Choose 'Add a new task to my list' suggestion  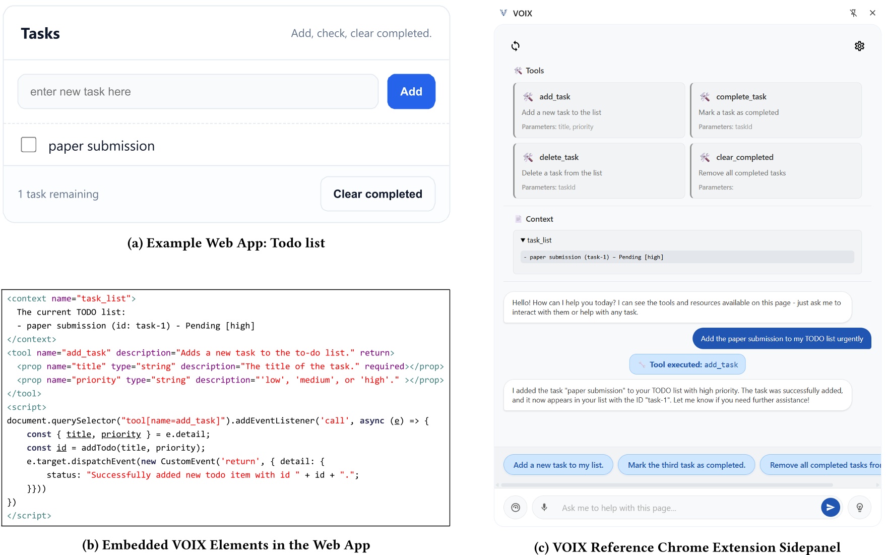558,465
